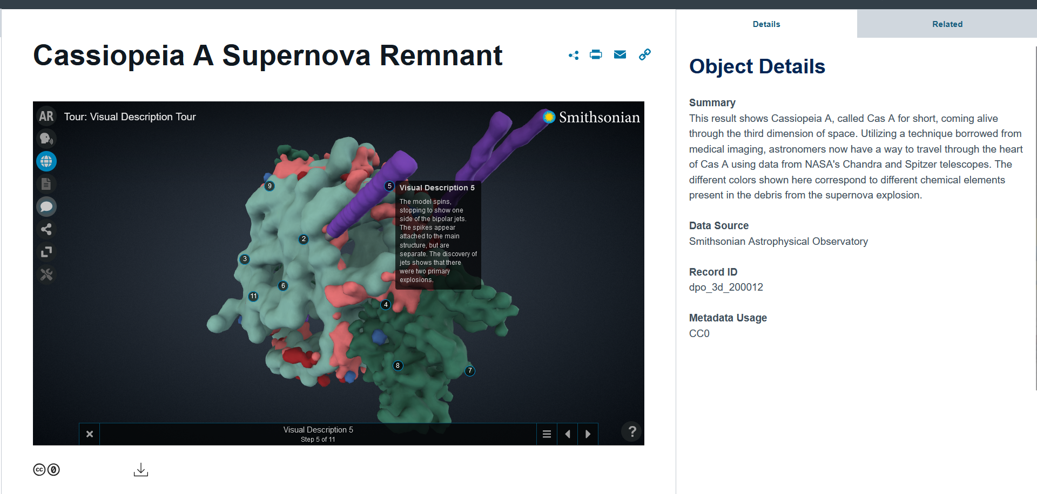The image size is (1037, 494).
Task: Click the Step 5 of 11 label
Action: pyautogui.click(x=318, y=440)
